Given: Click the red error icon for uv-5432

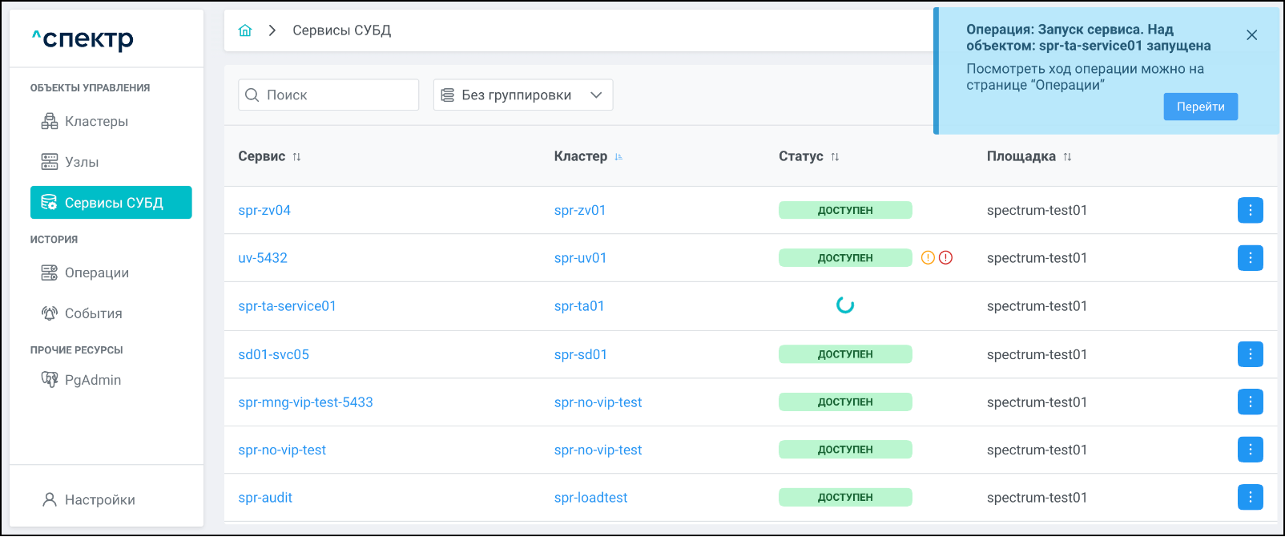Looking at the screenshot, I should pos(945,258).
